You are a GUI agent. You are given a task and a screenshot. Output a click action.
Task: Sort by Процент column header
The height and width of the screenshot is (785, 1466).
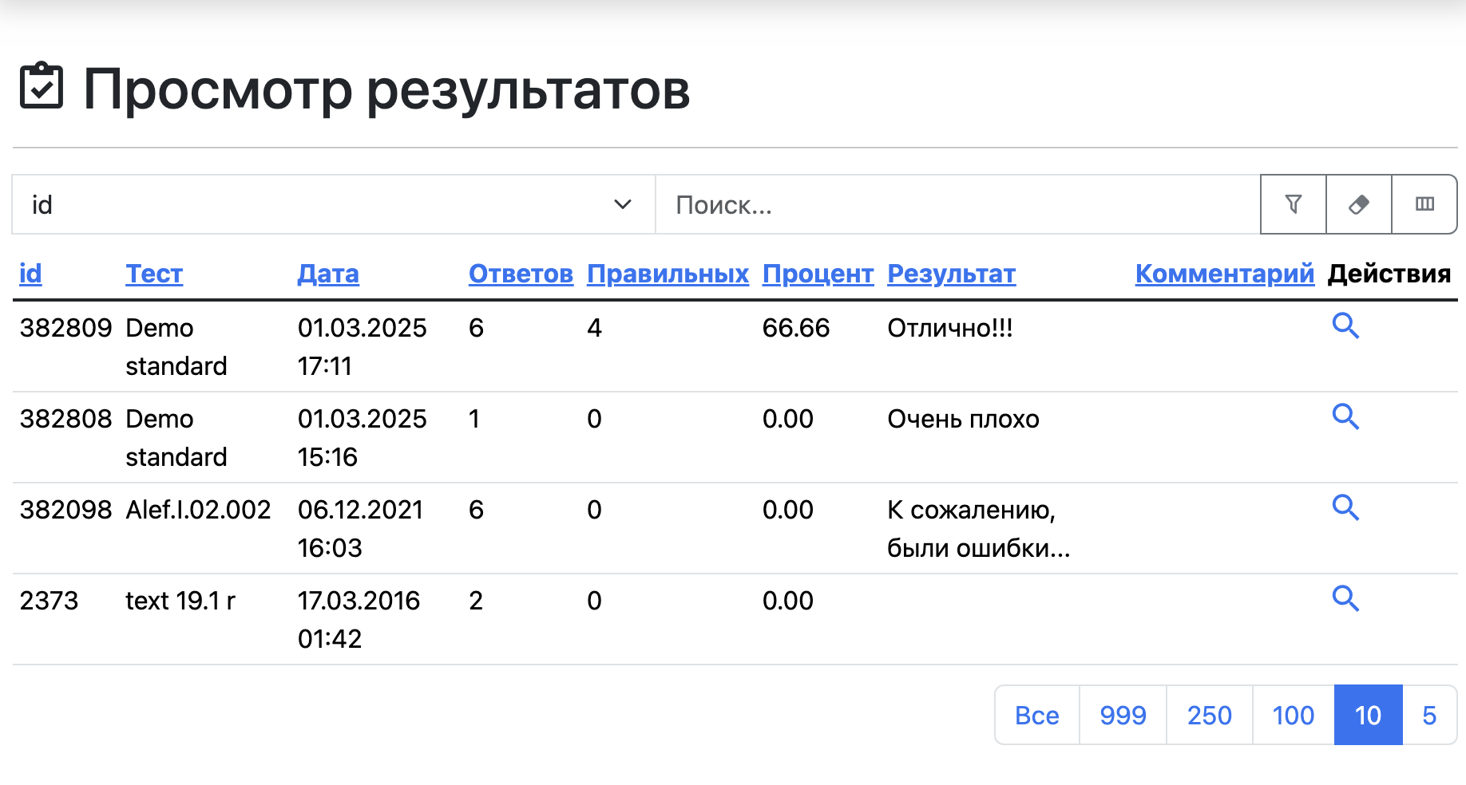818,274
